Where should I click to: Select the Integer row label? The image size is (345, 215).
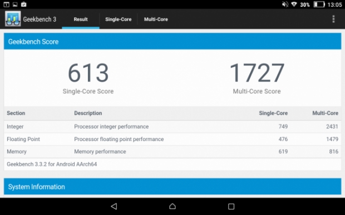coord(15,127)
